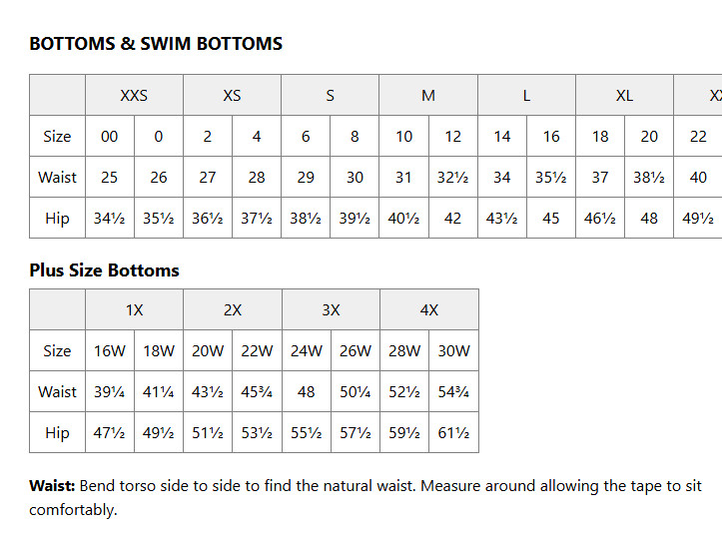Select the 4X plus size header
Screen dimensions: 722x533
pos(429,310)
